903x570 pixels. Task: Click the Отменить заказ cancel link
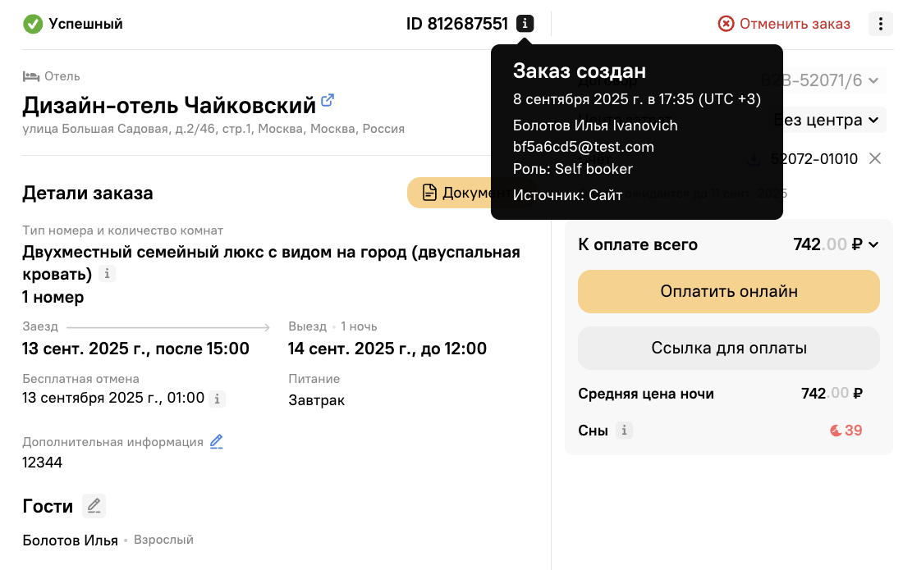(x=784, y=24)
